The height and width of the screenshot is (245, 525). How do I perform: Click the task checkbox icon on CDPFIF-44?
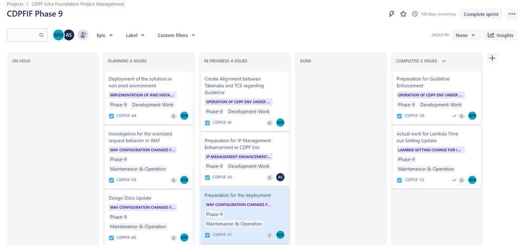click(x=112, y=116)
